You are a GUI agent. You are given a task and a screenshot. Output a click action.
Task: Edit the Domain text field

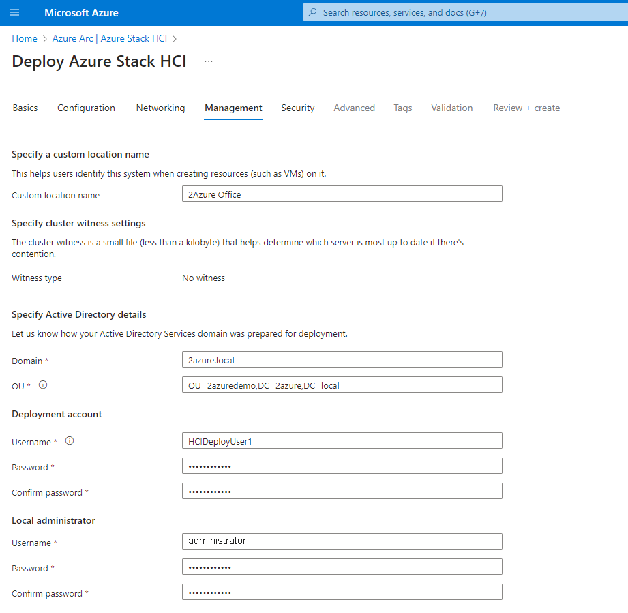tap(342, 359)
